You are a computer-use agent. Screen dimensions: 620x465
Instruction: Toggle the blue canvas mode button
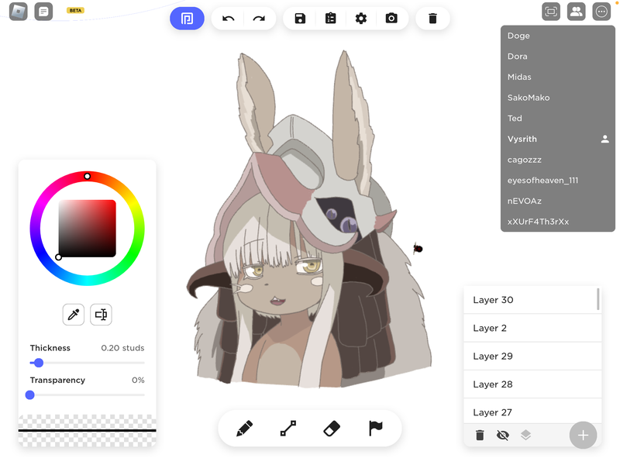(187, 19)
